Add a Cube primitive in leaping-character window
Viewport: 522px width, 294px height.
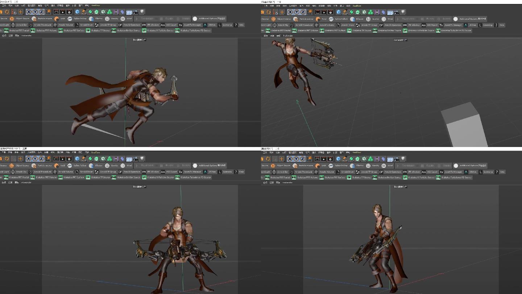(x=78, y=12)
